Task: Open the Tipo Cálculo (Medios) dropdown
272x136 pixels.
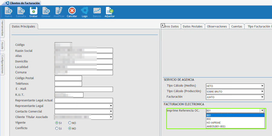Action: pos(262,86)
